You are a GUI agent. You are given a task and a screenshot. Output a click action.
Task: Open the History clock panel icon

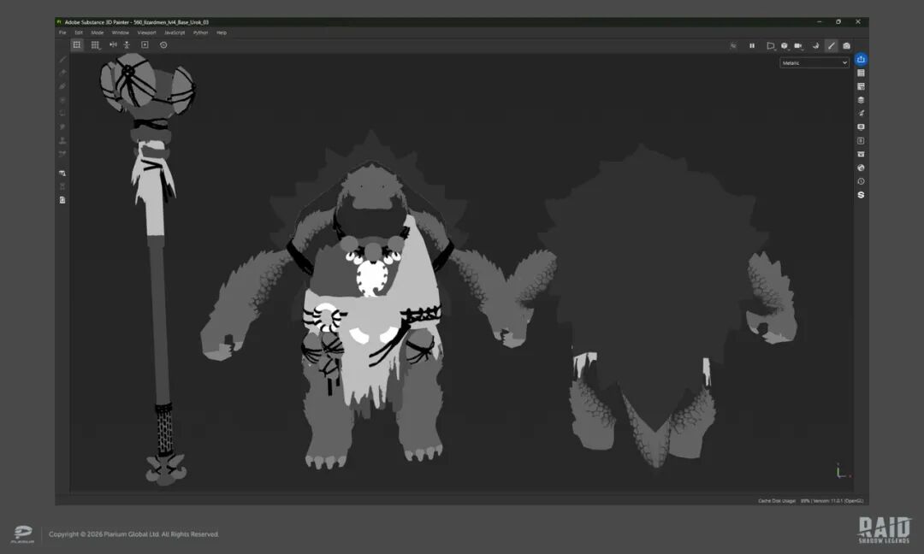coord(861,181)
